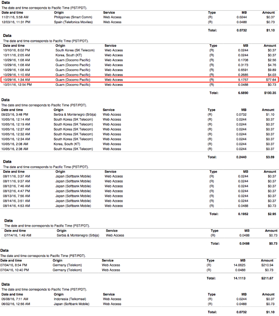Click the amount '$210.94'
The image size is (279, 316).
267,265
